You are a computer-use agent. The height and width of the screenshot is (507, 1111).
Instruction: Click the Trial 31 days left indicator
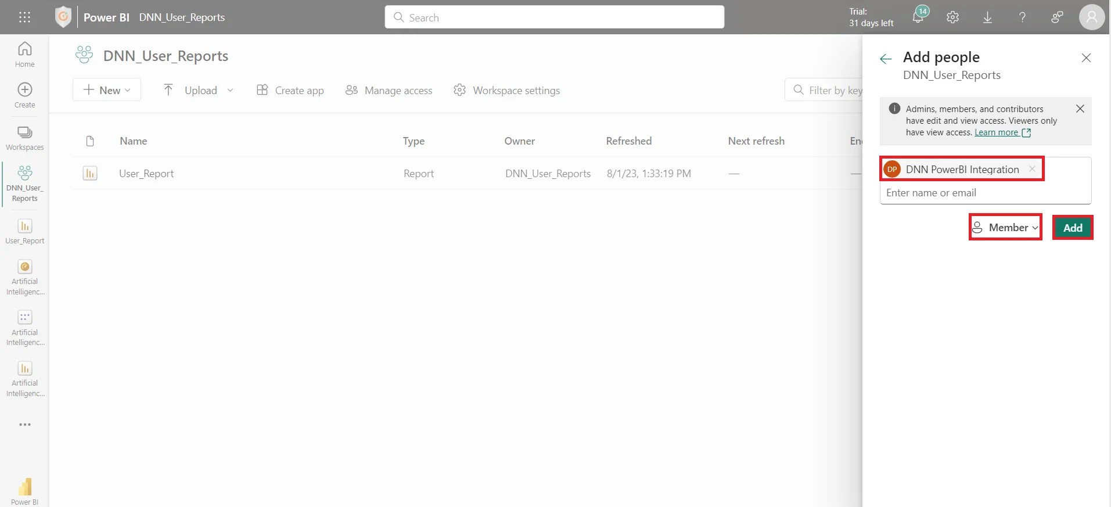pyautogui.click(x=871, y=17)
